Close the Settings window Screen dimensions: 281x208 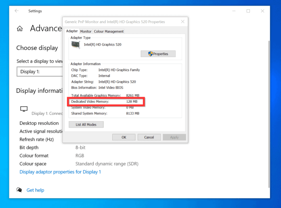coord(262,11)
